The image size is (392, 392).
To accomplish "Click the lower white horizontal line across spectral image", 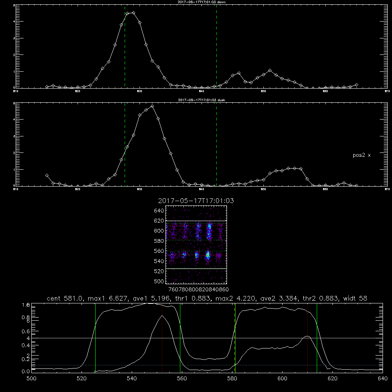I will 196,269.
